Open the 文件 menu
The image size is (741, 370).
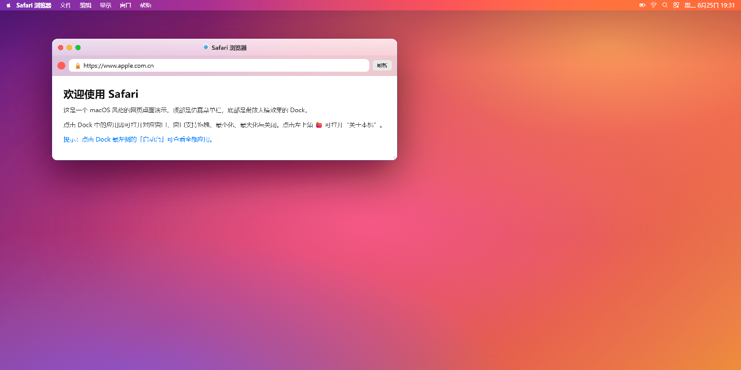[x=65, y=5]
